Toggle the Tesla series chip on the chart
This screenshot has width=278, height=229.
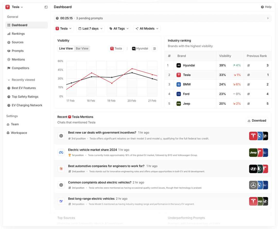[116, 48]
